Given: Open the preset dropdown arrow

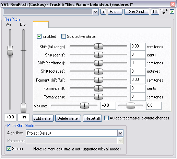Looking at the screenshot, I should 96,12.
